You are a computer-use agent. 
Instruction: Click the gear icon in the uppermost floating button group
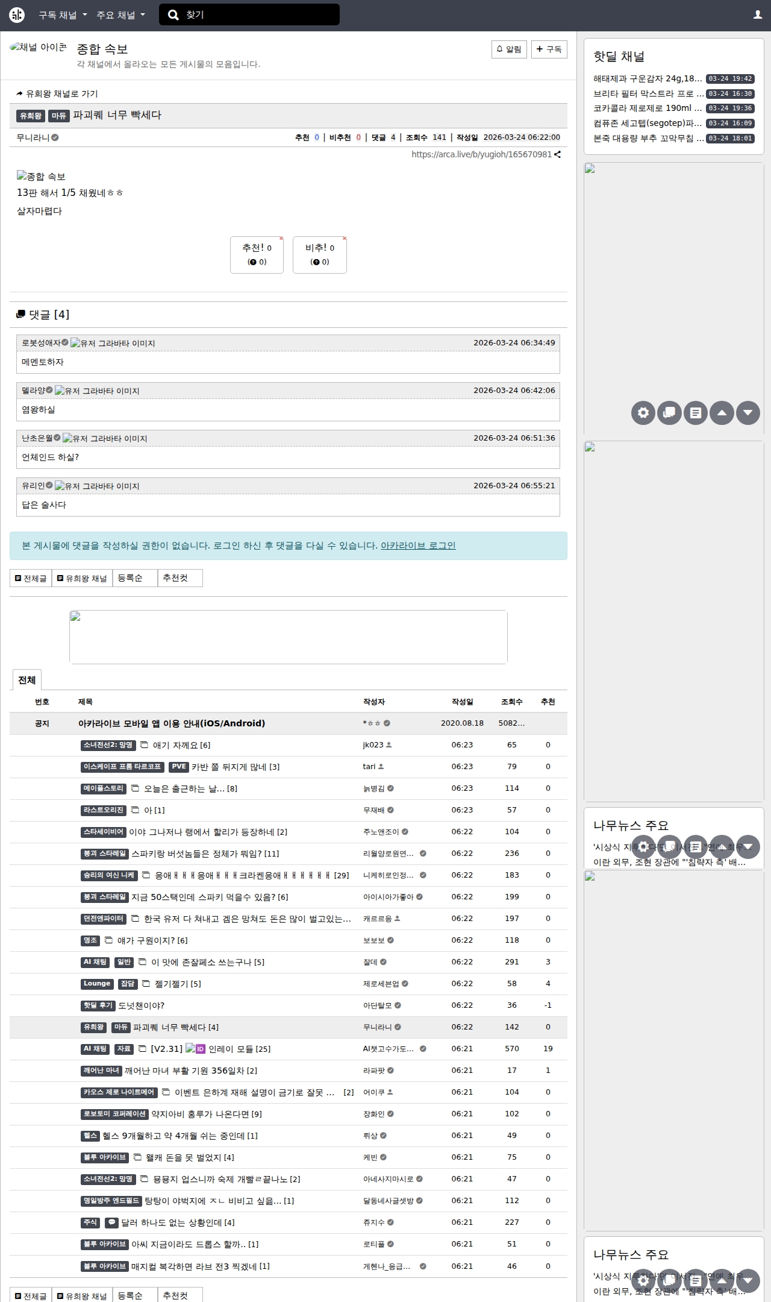click(x=643, y=413)
